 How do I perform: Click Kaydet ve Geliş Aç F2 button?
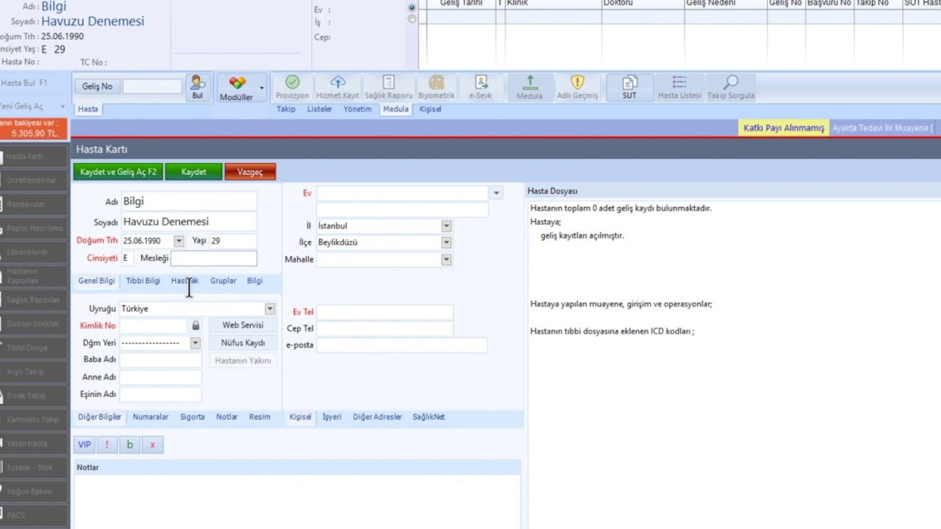[118, 172]
